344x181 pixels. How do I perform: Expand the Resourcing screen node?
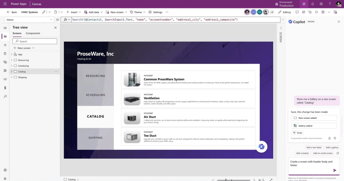click(x=12, y=60)
